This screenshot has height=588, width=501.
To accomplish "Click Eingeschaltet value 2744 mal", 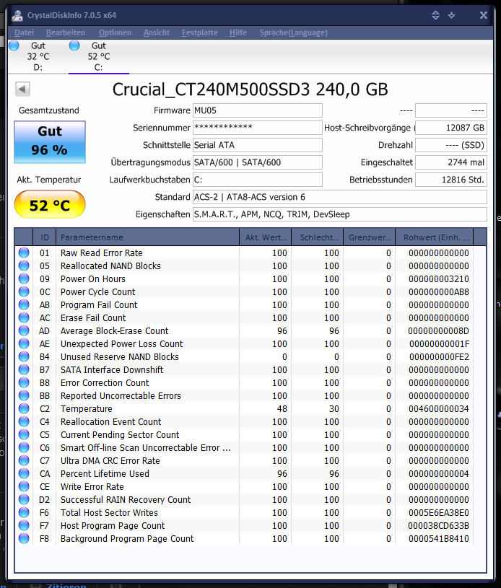I will [x=451, y=162].
